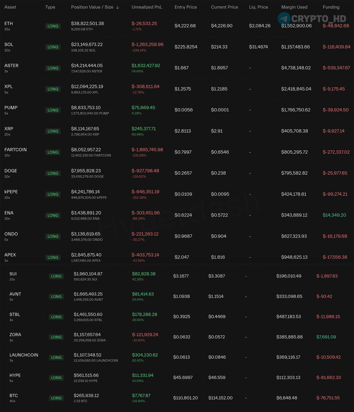The width and height of the screenshot is (354, 412).
Task: Click the LONG badge in the BTC row
Action: click(x=56, y=398)
